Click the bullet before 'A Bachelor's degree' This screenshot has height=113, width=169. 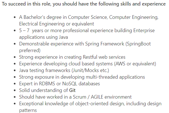15,17
